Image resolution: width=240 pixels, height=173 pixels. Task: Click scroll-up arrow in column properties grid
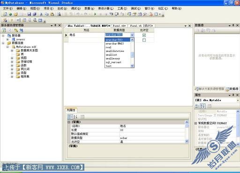pos(187,122)
